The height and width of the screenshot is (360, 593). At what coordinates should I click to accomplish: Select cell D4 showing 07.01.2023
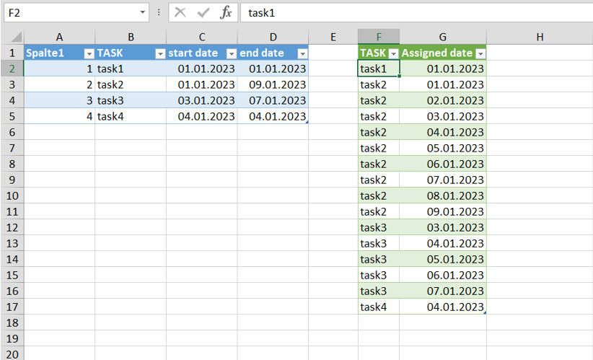click(x=273, y=100)
